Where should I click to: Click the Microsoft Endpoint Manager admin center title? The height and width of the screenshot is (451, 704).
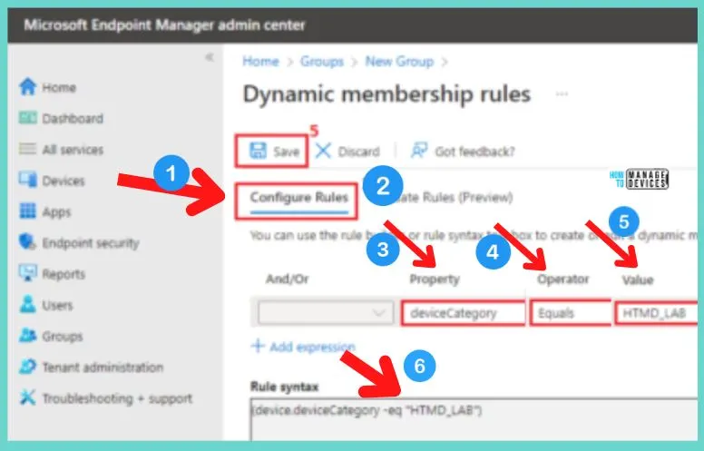tap(164, 25)
